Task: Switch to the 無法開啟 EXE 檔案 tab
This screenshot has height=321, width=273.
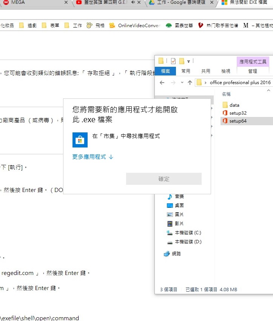Action: click(246, 3)
